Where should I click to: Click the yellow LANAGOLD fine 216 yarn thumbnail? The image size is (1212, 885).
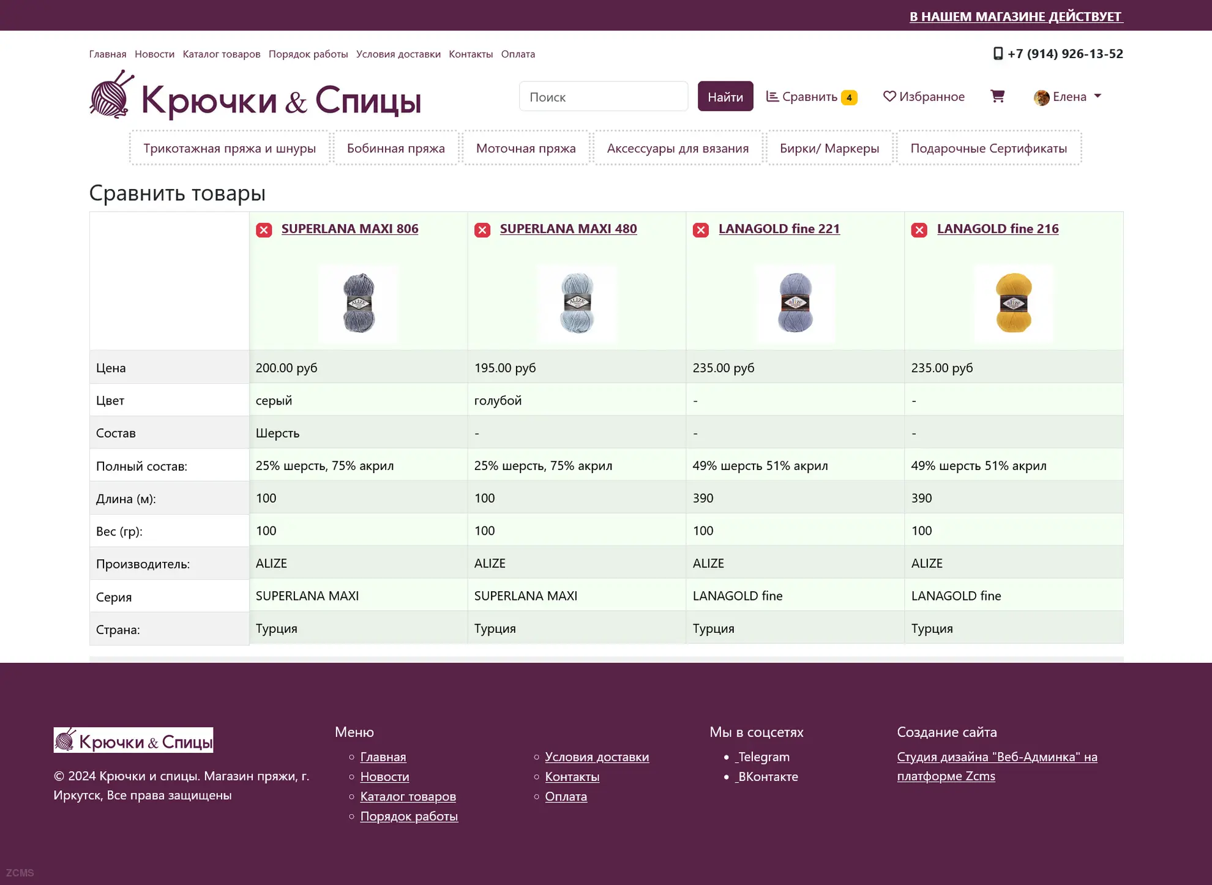(1014, 303)
